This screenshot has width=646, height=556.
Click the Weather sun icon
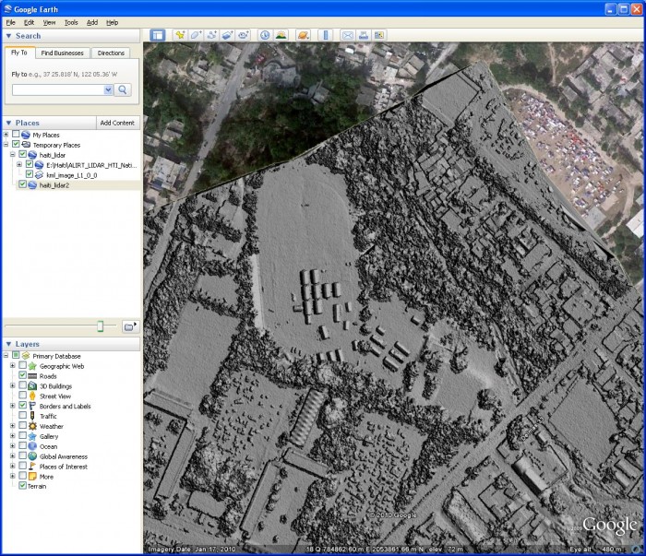pyautogui.click(x=32, y=426)
